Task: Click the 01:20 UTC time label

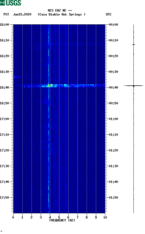Action: pos(113,150)
